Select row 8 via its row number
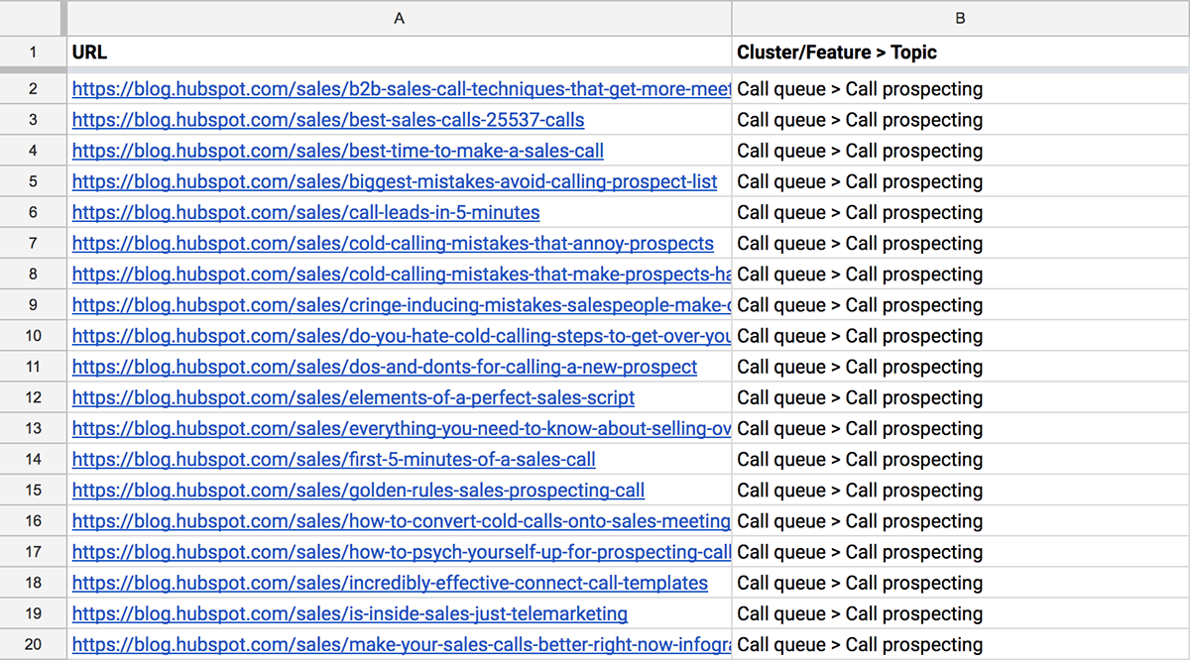Screen dimensions: 1190x660 33,274
